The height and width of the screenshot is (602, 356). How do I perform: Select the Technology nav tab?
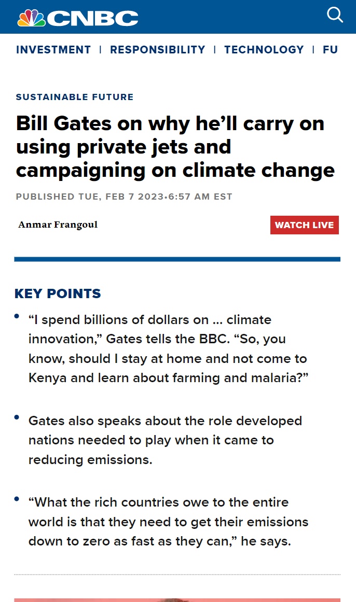[264, 50]
